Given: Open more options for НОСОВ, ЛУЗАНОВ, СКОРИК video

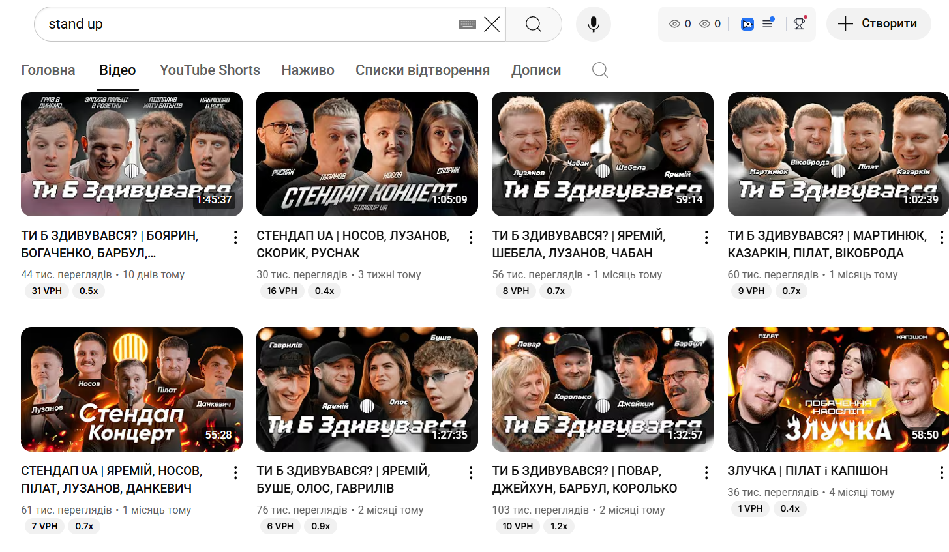Looking at the screenshot, I should [x=471, y=238].
